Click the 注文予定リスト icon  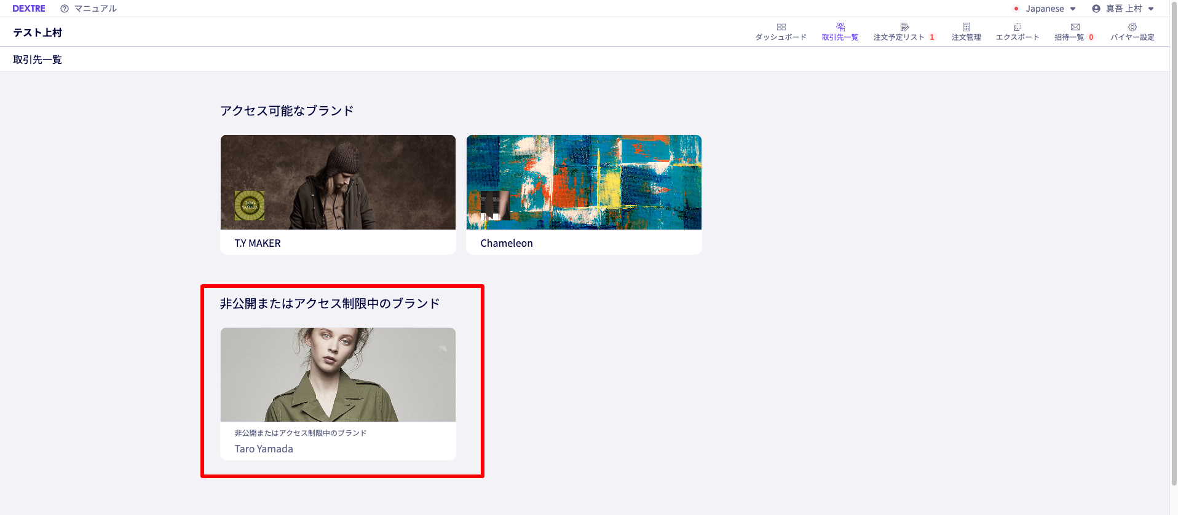pyautogui.click(x=904, y=27)
